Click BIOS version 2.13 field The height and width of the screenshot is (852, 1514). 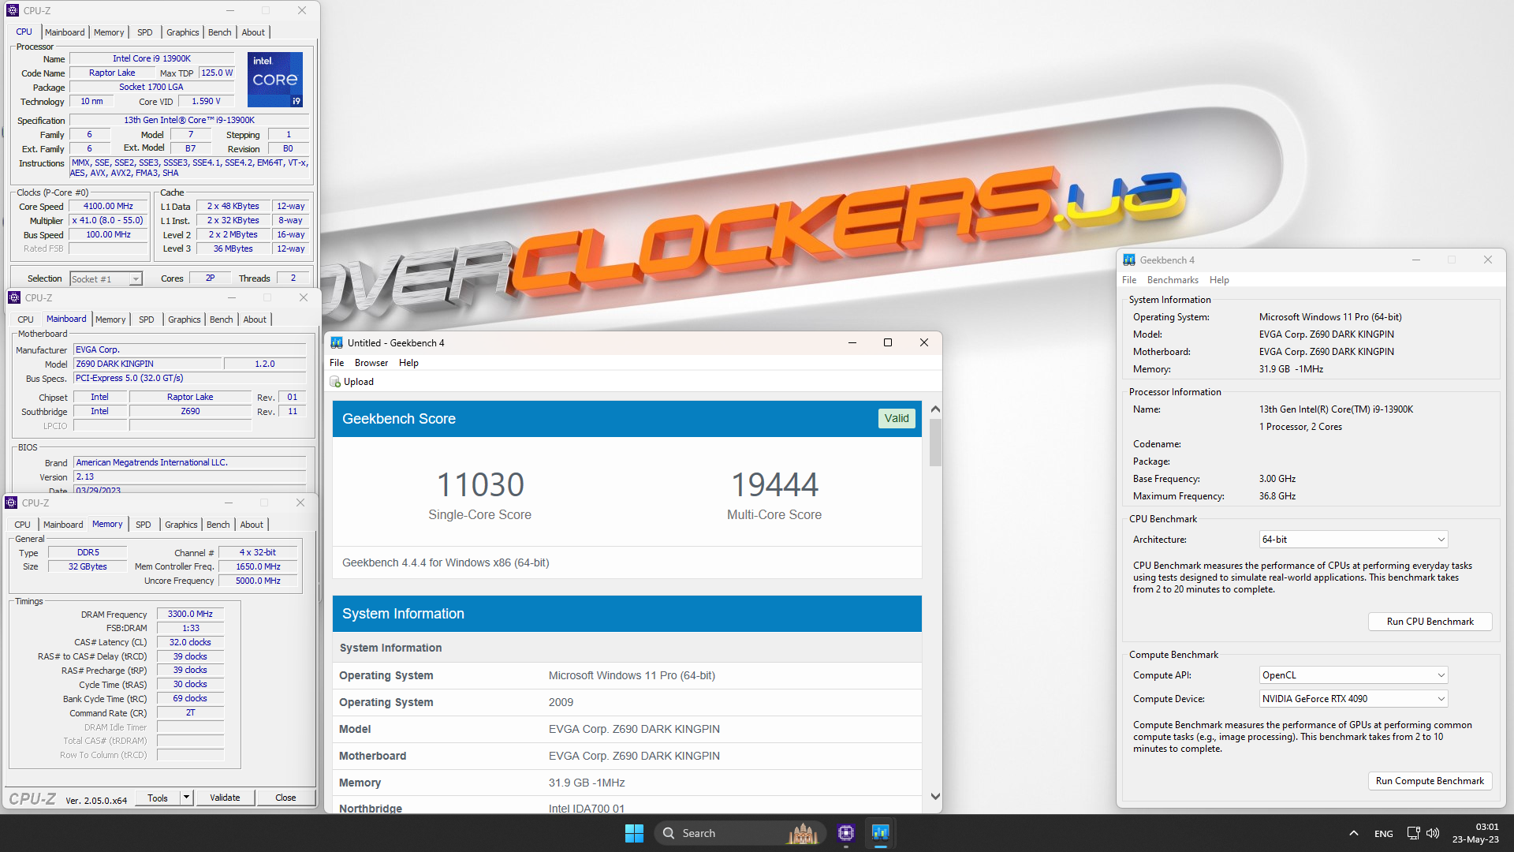click(x=189, y=477)
